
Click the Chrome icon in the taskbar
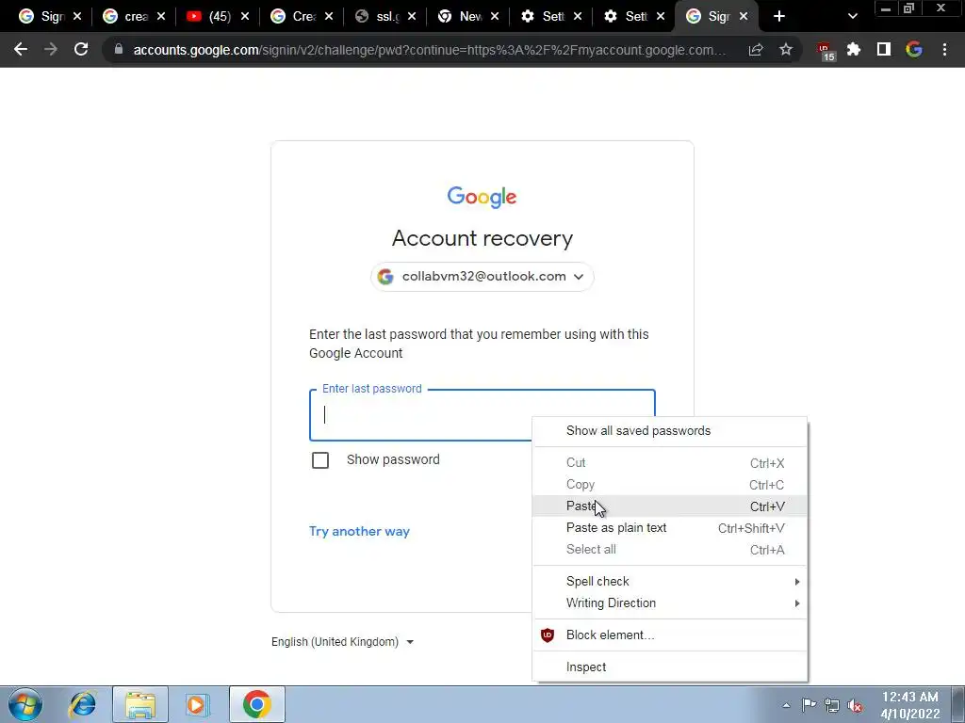(x=257, y=704)
